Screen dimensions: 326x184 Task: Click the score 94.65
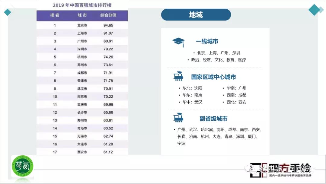(x=108, y=25)
